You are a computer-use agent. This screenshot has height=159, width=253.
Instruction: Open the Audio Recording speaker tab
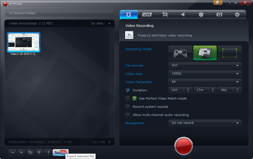[x=183, y=15]
